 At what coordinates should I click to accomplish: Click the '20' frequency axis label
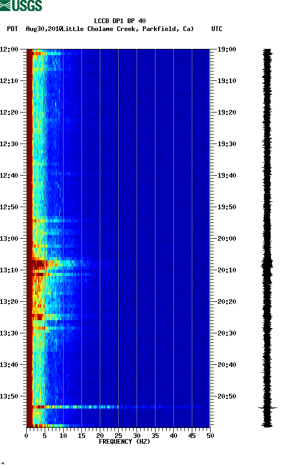click(100, 435)
